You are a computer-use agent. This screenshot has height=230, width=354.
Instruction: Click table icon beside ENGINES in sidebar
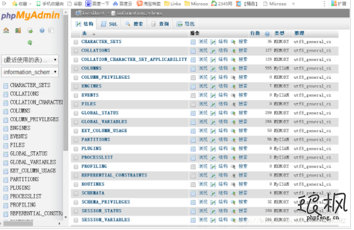click(x=5, y=128)
